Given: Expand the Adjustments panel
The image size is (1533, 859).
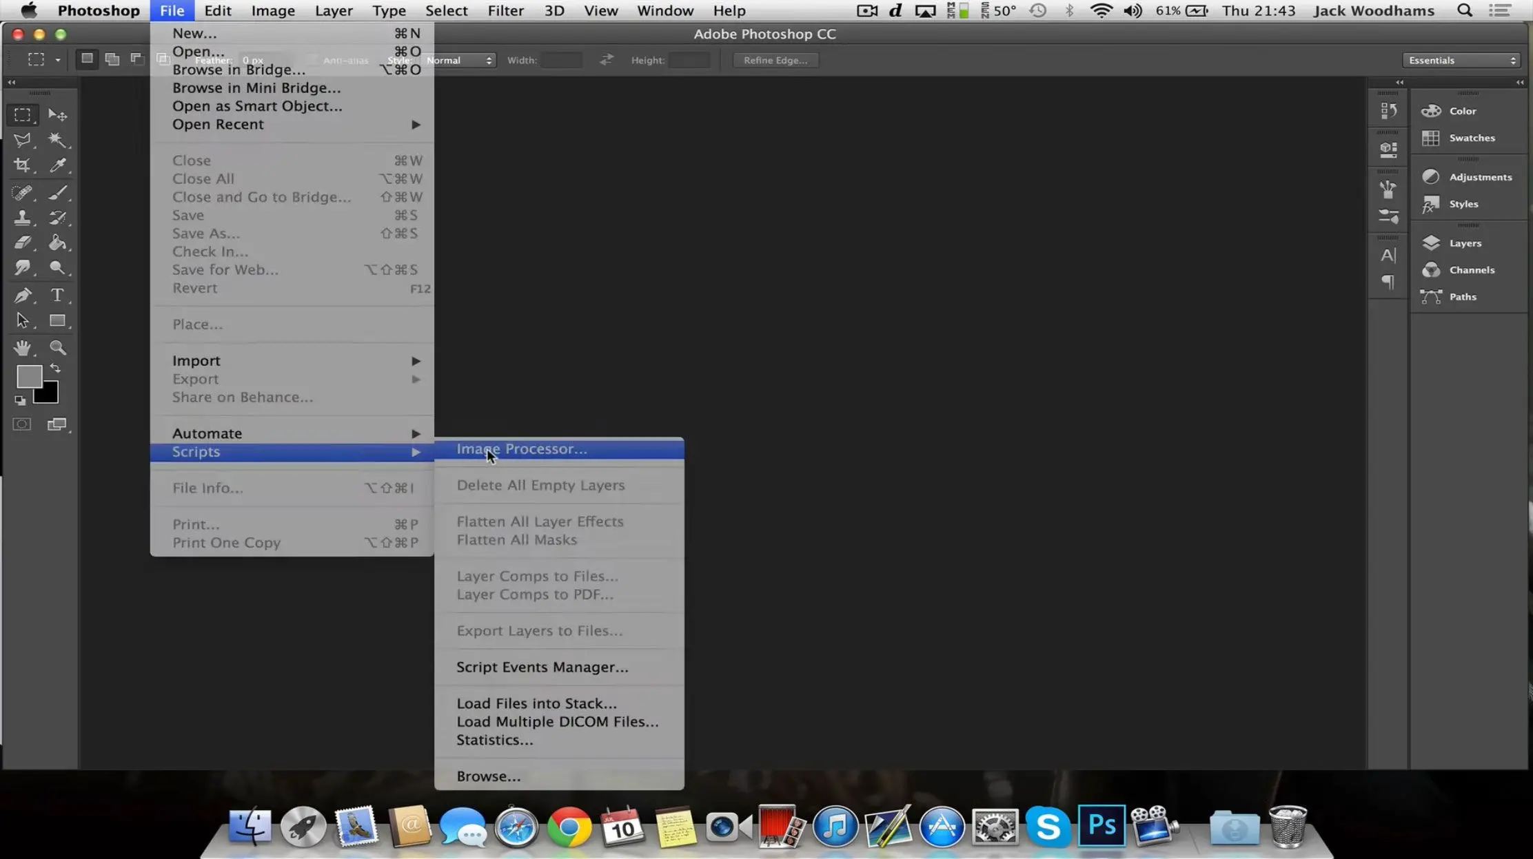Looking at the screenshot, I should pos(1479,176).
